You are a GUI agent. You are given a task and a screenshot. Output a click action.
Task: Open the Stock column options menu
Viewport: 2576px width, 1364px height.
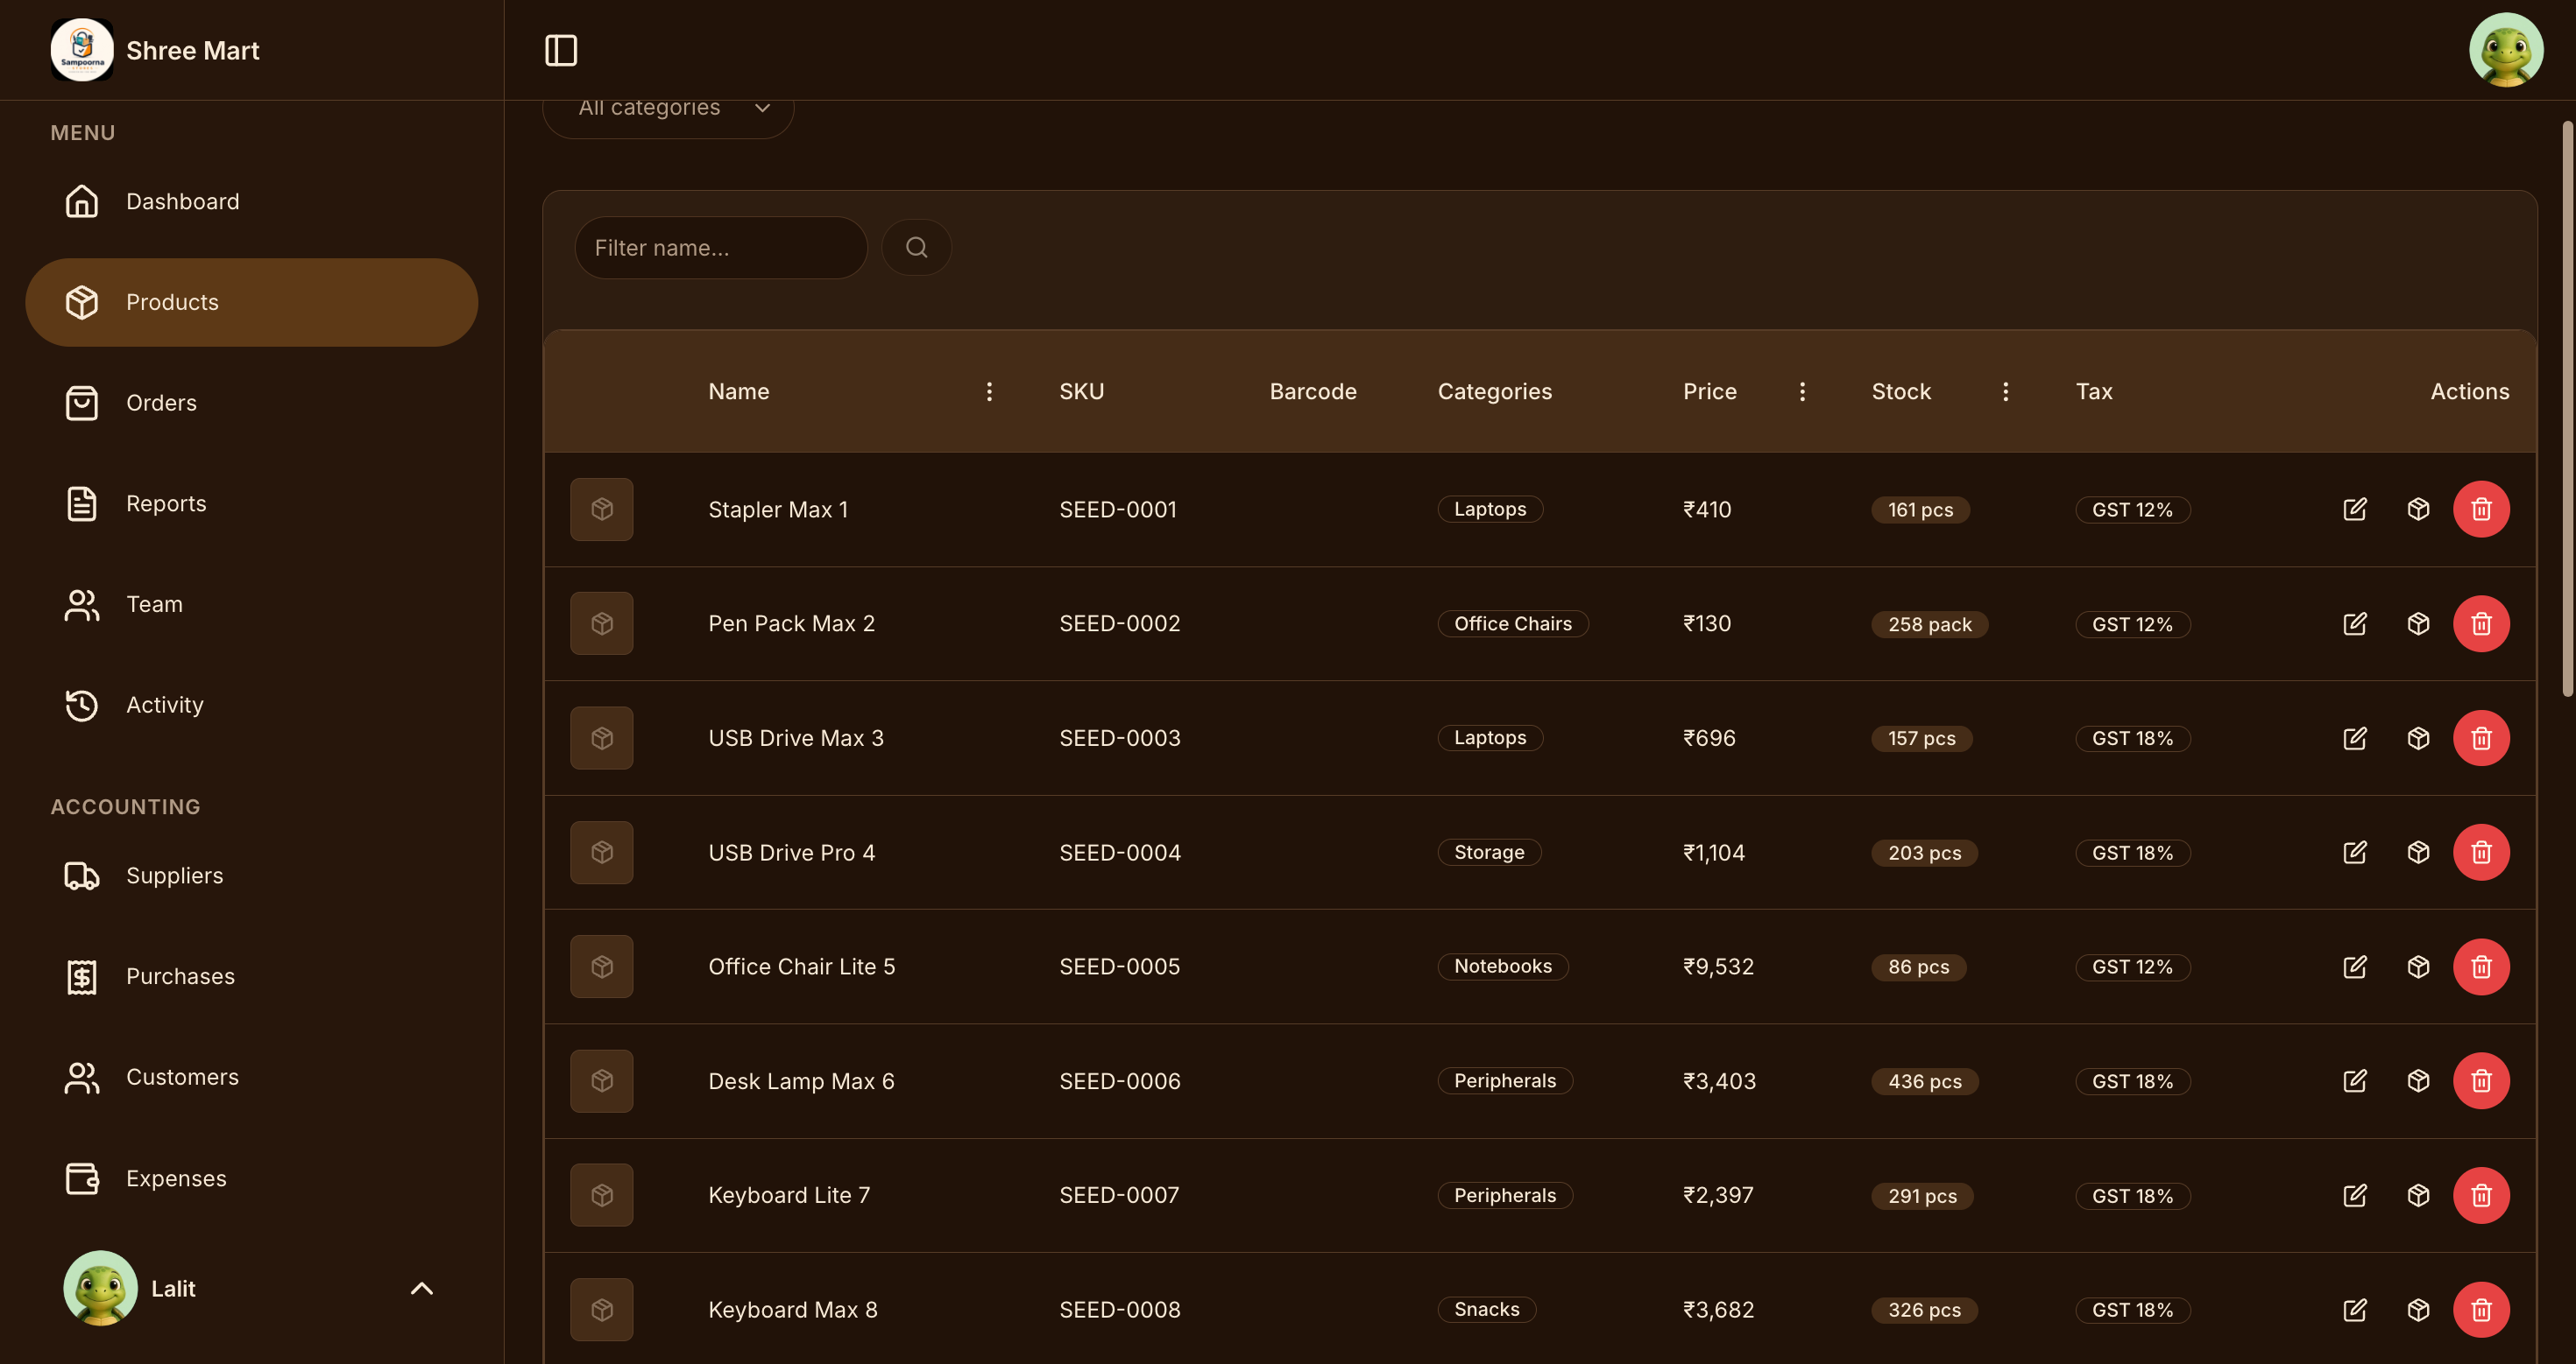pyautogui.click(x=2005, y=391)
